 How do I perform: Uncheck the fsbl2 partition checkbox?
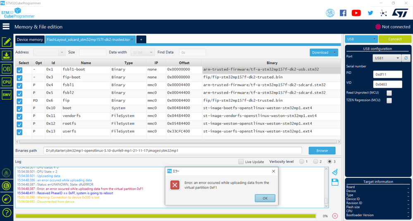19,93
